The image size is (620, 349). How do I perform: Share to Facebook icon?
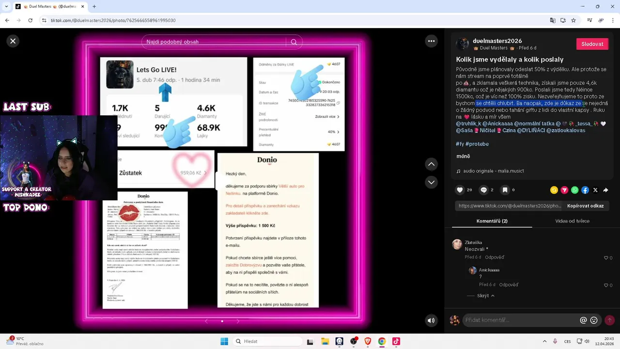tap(585, 190)
